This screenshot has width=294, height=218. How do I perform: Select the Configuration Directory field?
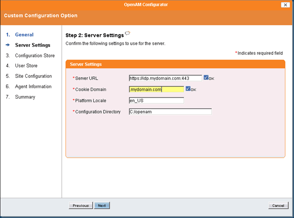tap(170, 112)
